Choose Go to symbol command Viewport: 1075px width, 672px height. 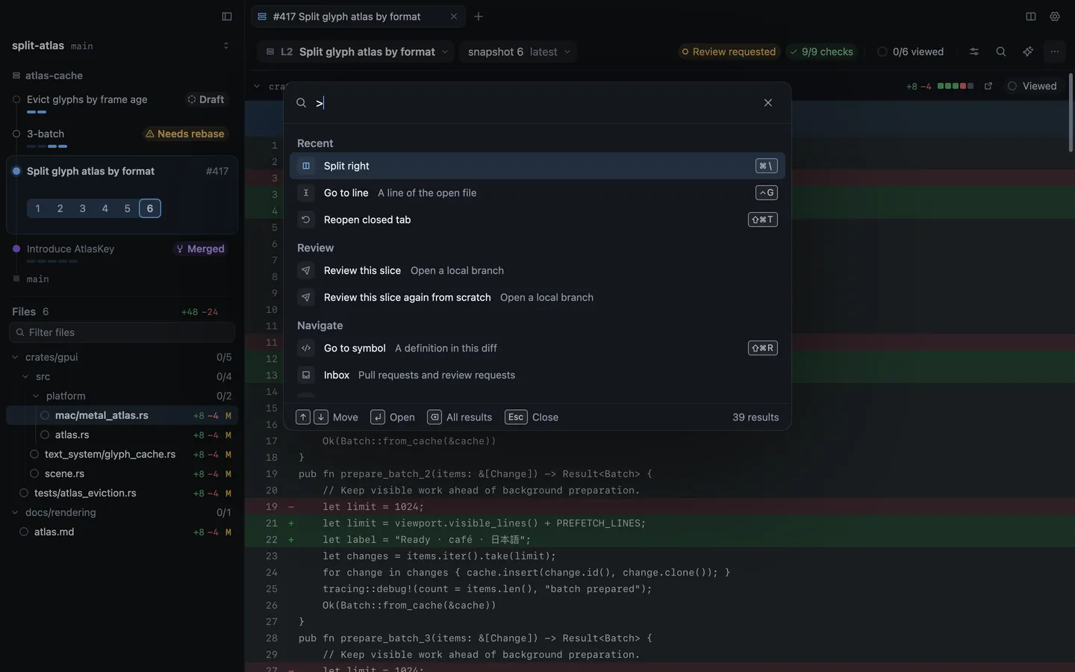[537, 348]
